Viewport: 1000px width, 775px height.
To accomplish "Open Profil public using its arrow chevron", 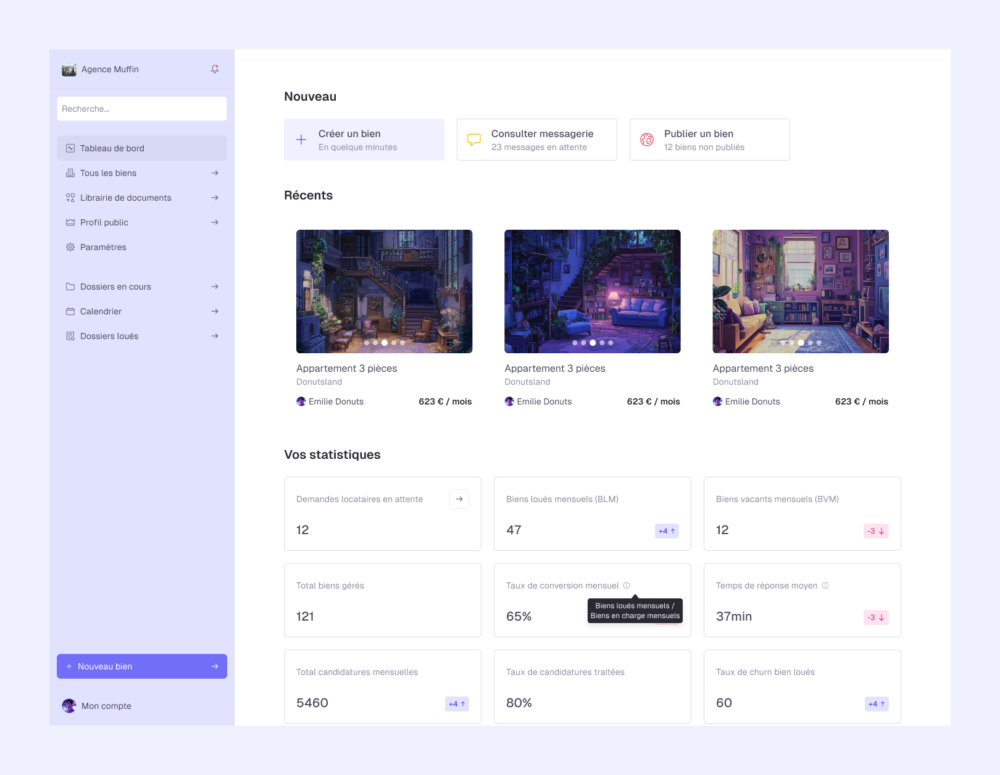I will click(215, 222).
